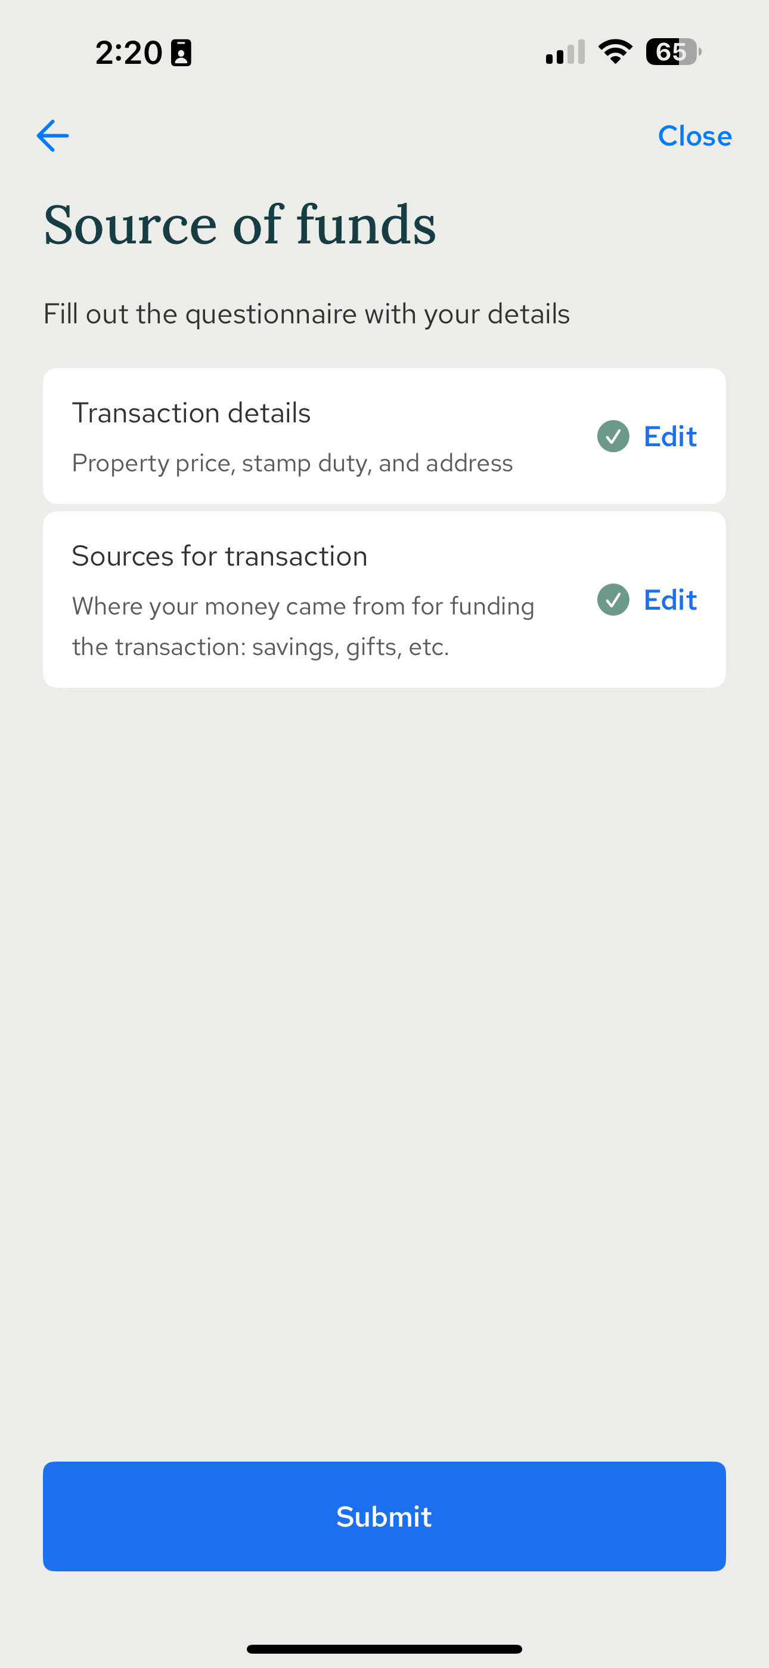Tap the Wi-Fi status icon
This screenshot has width=769, height=1668.
616,52
